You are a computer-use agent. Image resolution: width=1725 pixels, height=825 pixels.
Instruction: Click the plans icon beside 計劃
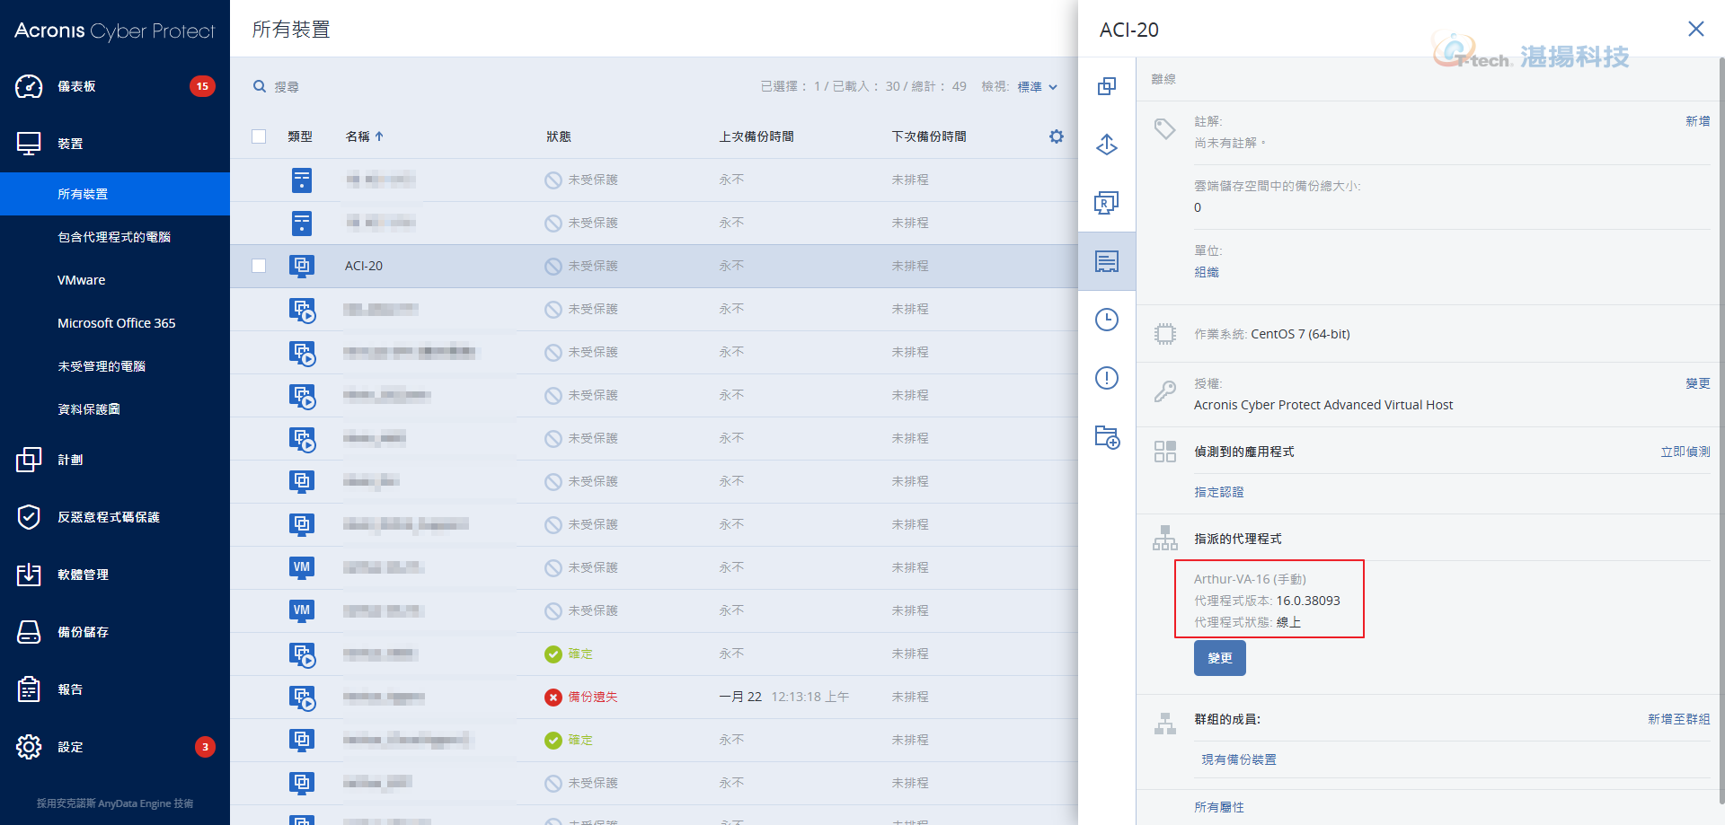(29, 460)
